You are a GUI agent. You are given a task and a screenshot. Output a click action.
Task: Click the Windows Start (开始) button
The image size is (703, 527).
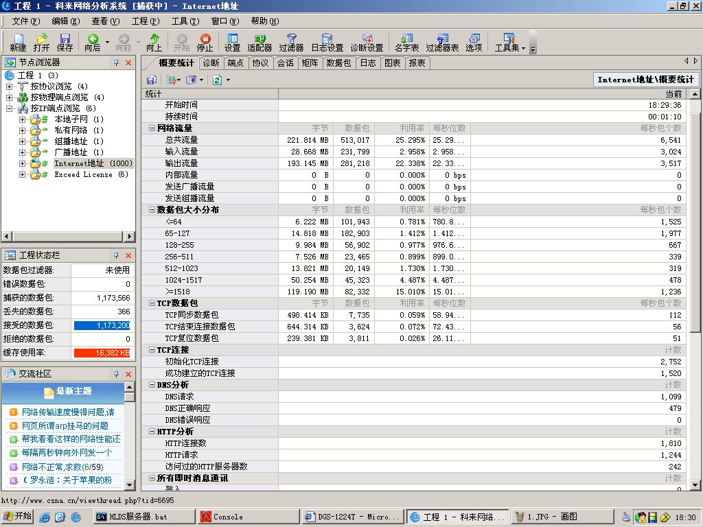pos(18,517)
